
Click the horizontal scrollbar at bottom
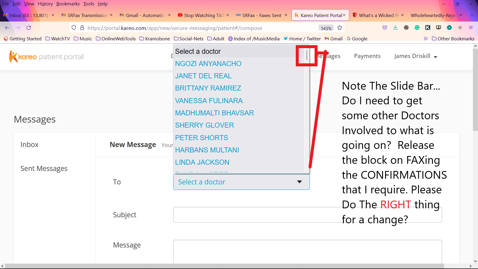coord(224,266)
